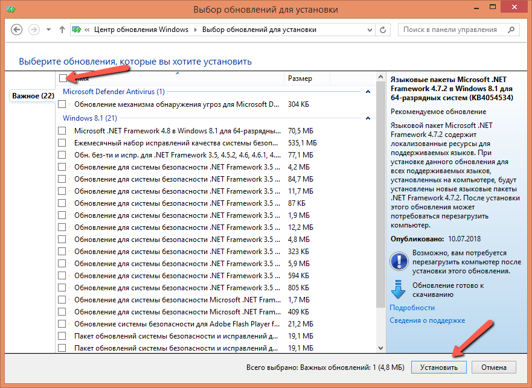Check the .NET Framework 4.8 update

[x=62, y=131]
